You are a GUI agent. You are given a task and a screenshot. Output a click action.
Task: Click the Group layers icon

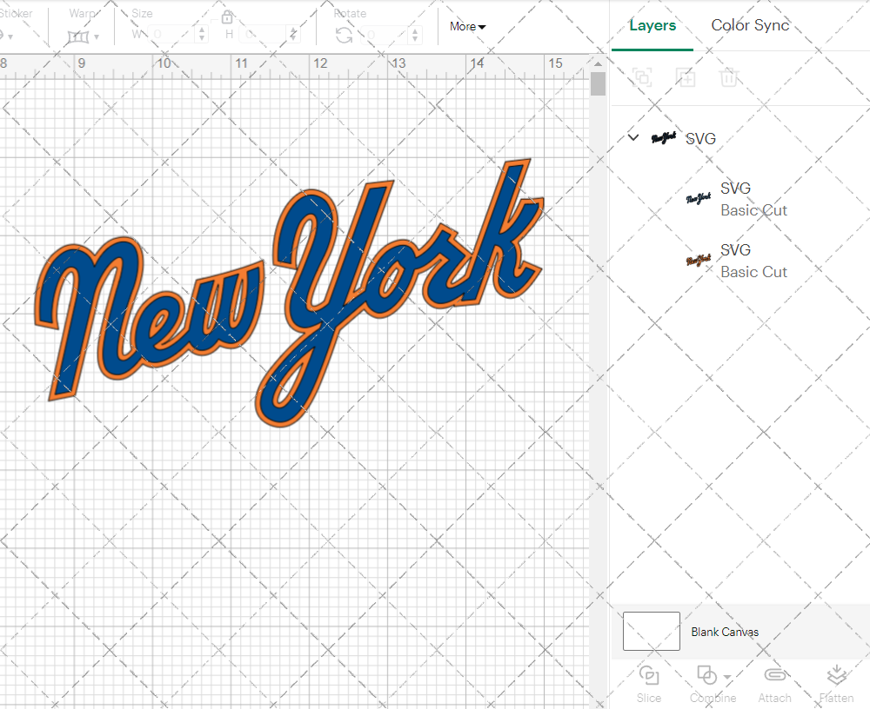(x=642, y=77)
